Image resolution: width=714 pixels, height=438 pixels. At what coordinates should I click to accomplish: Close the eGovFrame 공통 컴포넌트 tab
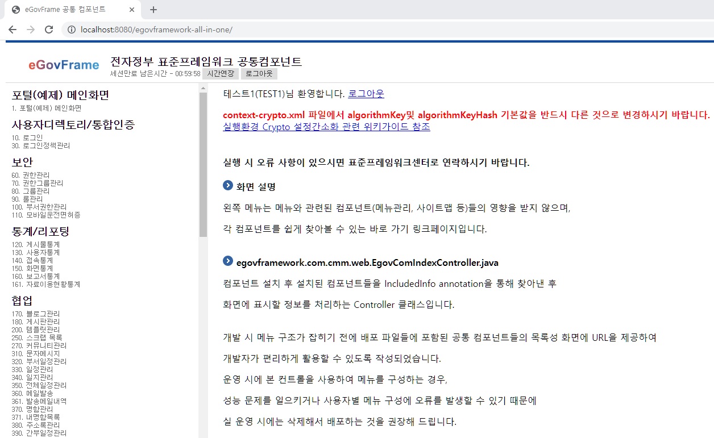click(132, 10)
